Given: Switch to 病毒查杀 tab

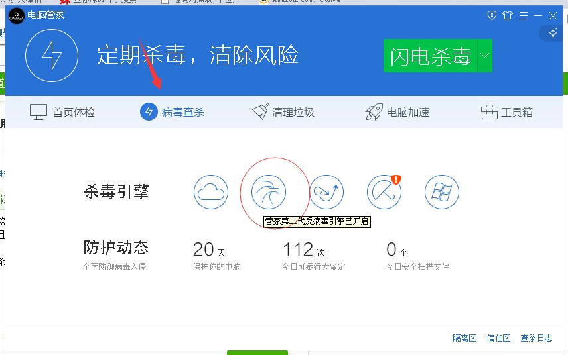Looking at the screenshot, I should coord(172,112).
